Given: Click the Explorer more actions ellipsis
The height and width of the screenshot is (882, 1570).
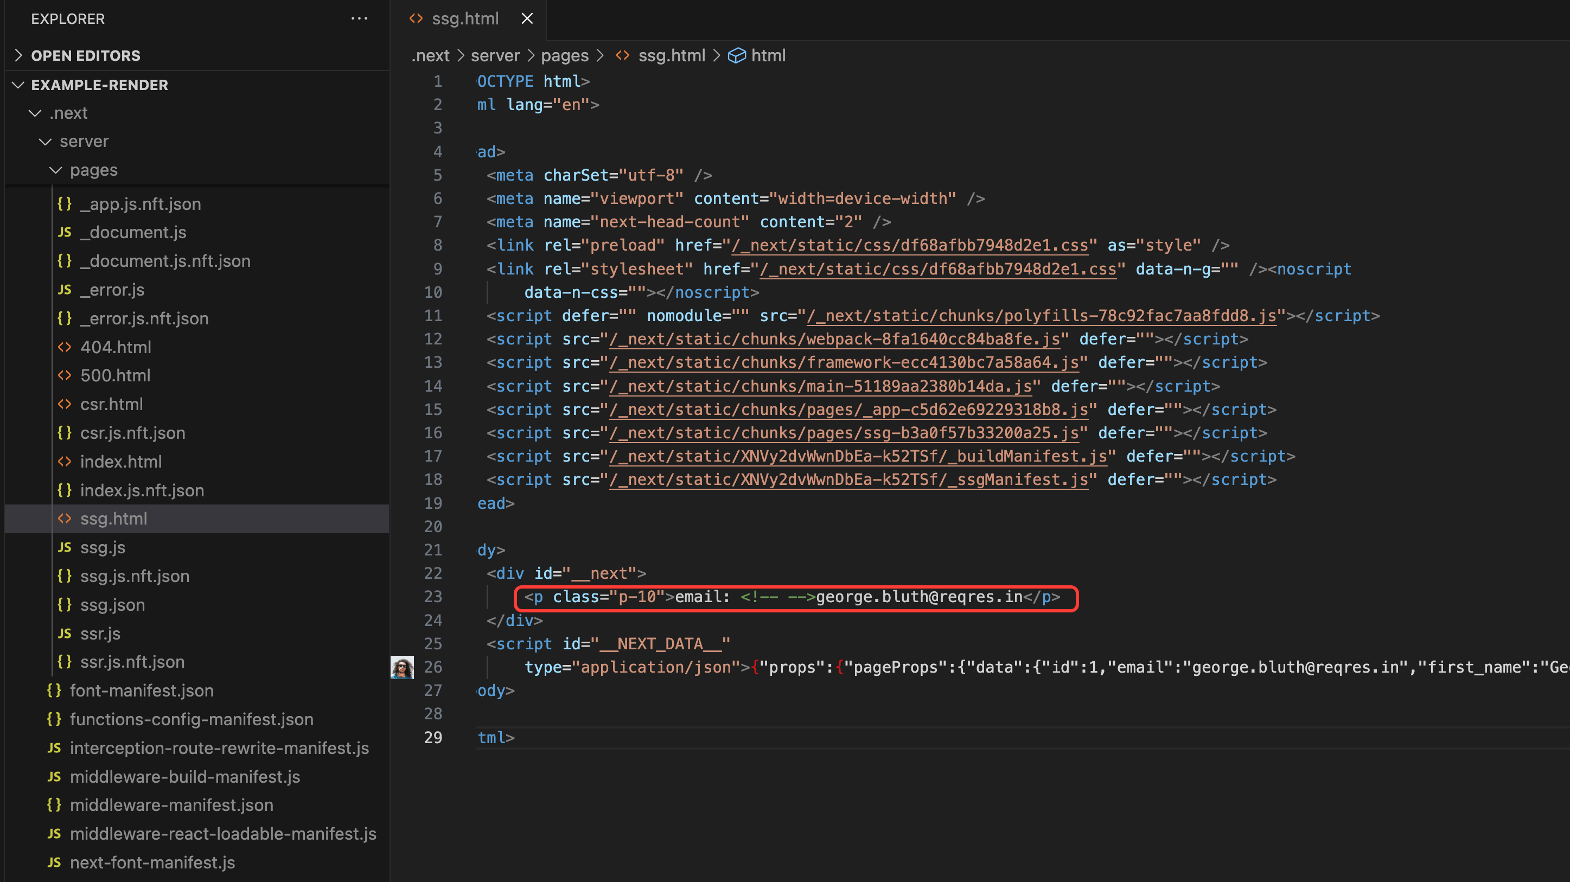Looking at the screenshot, I should click(x=359, y=19).
